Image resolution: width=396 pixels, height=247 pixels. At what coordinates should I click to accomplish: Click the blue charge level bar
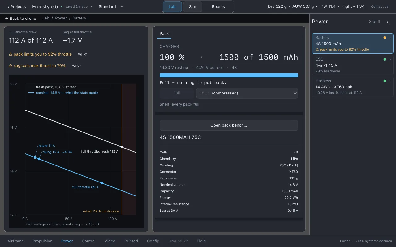click(229, 75)
